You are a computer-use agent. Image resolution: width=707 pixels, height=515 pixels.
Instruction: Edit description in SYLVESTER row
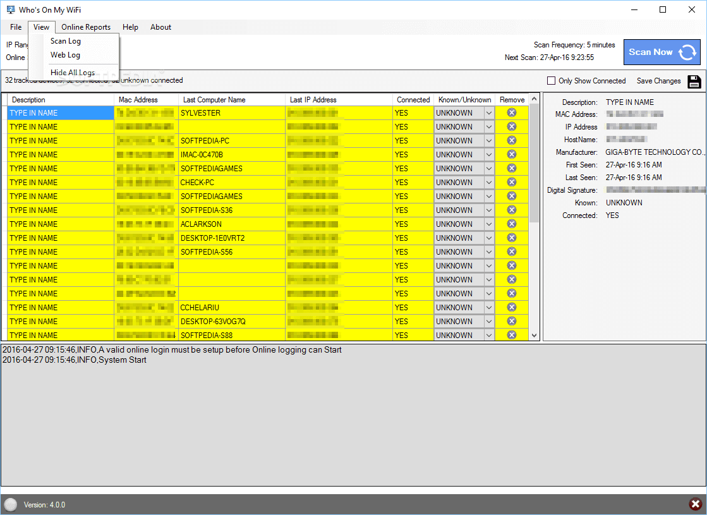pyautogui.click(x=61, y=112)
